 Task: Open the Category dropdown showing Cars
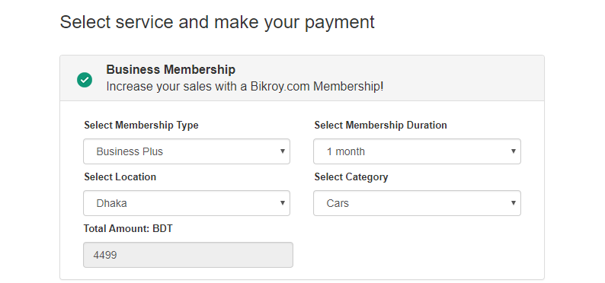pyautogui.click(x=417, y=203)
